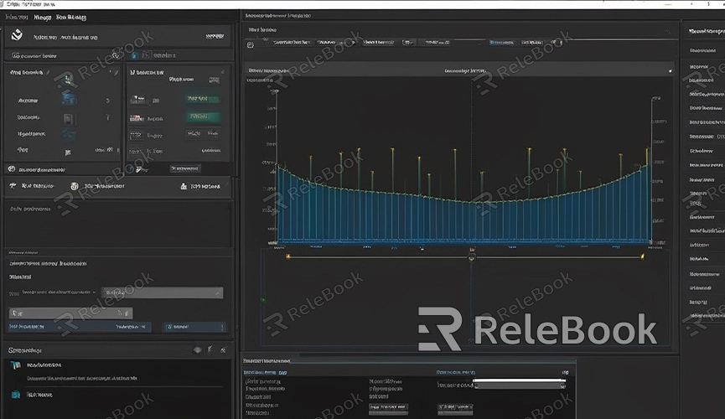
Task: Click the teal icon of the second bottom-left list item
Action: [x=14, y=394]
